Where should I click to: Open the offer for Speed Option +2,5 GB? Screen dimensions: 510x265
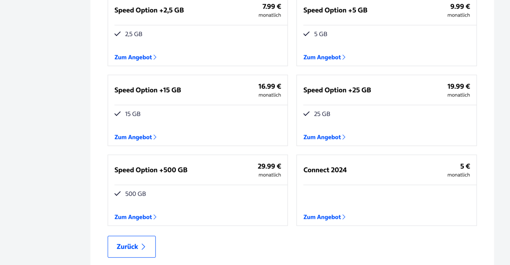click(x=133, y=57)
